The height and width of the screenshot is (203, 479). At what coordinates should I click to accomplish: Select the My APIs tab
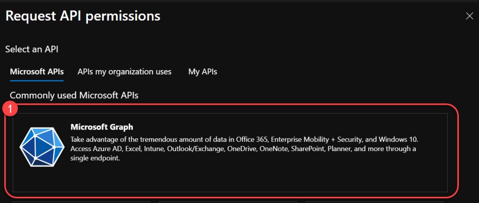click(203, 72)
